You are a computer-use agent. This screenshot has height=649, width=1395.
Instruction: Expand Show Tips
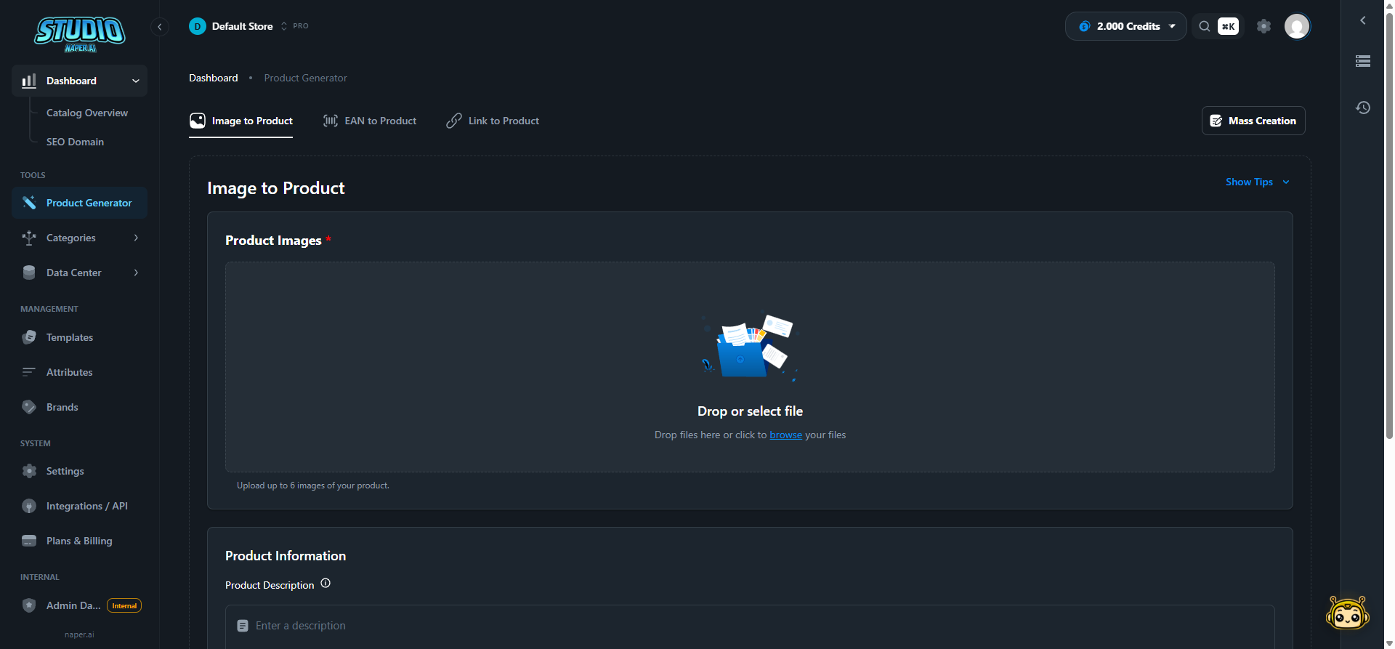pyautogui.click(x=1258, y=182)
